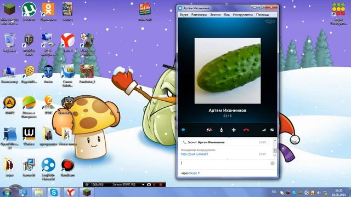The width and height of the screenshot is (351, 197).
Task: Click the Артем Иконников name under avatar
Action: point(228,111)
